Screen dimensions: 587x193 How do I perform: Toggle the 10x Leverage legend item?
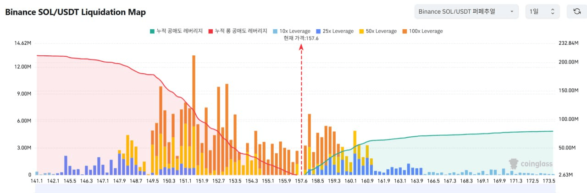tap(291, 31)
